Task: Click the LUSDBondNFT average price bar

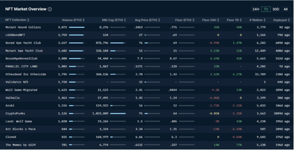Action: click(x=152, y=35)
